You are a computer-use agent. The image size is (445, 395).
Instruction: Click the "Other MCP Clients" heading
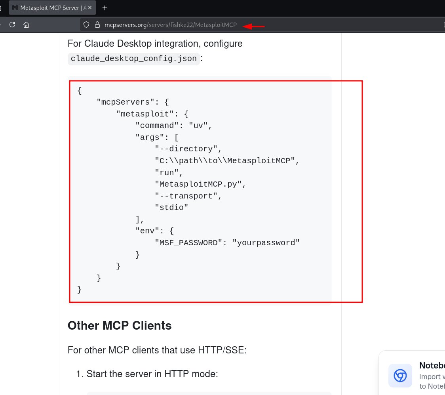(120, 325)
